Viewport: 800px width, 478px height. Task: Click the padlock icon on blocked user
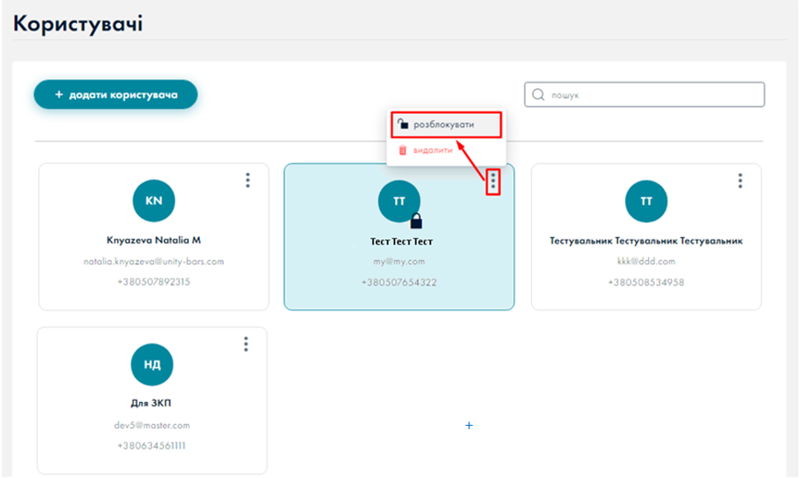(x=416, y=221)
